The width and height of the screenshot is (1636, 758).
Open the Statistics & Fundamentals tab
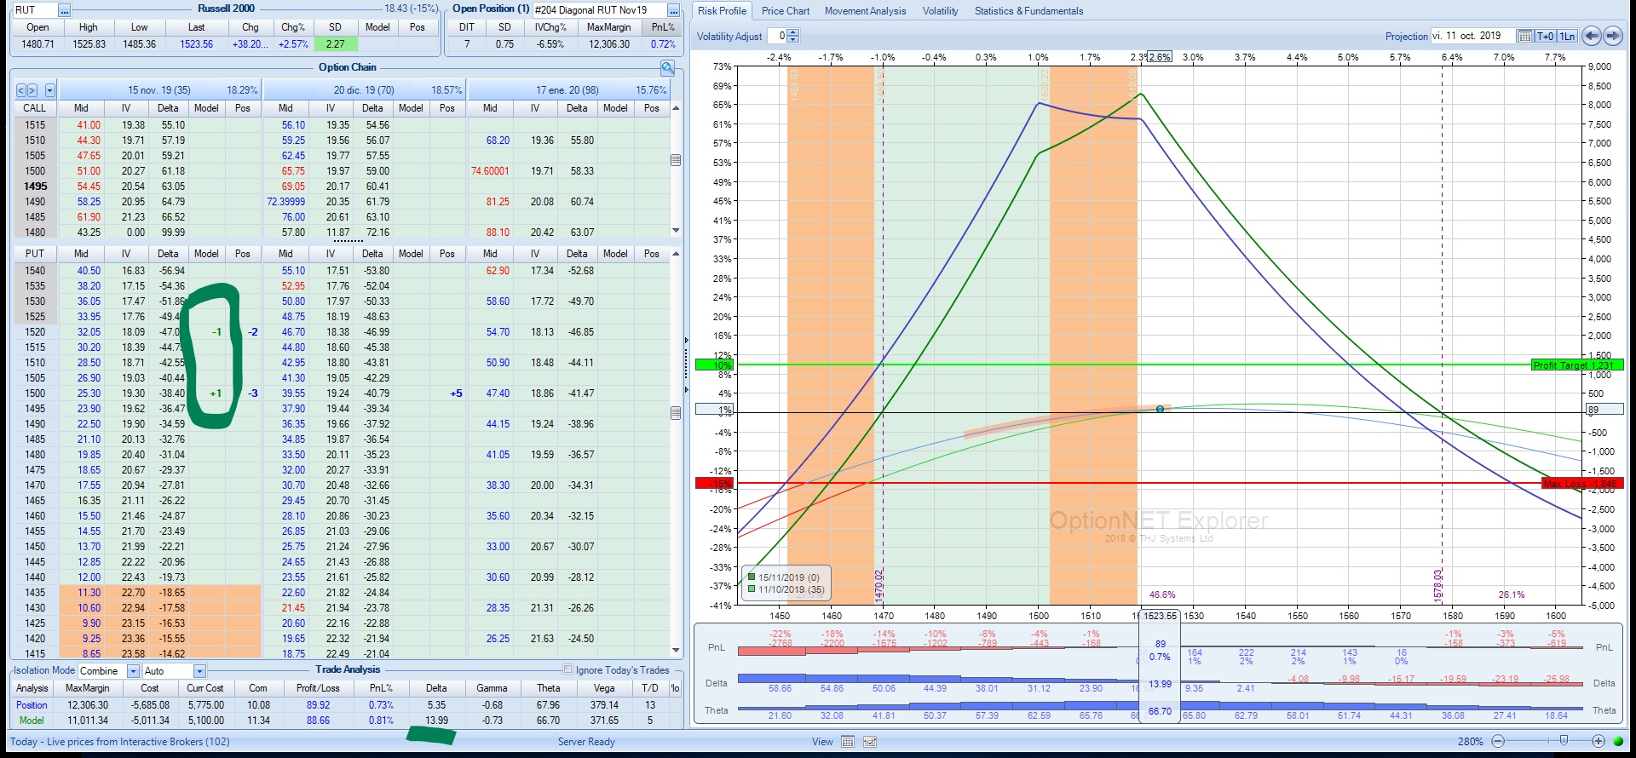coord(1028,11)
